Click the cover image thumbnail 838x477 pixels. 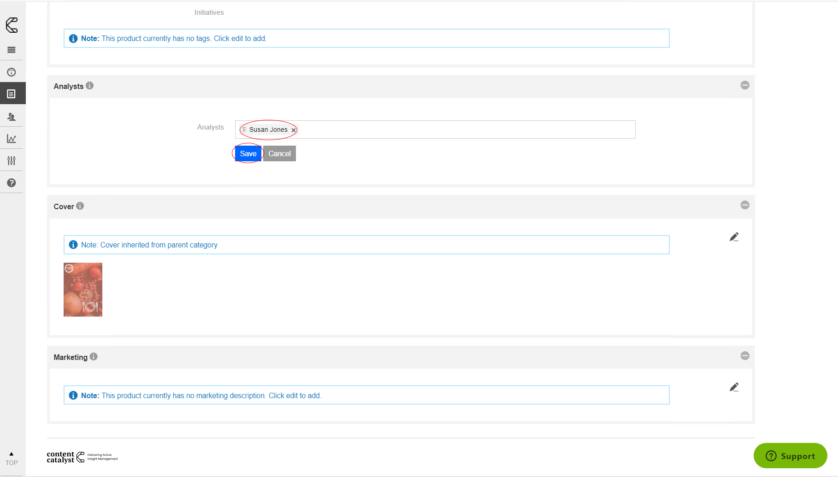pos(83,289)
